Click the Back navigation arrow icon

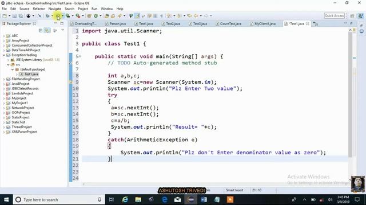coord(196,16)
